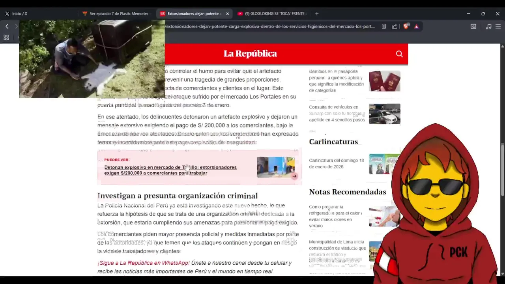Viewport: 505px width, 284px height.
Task: Click the blue building related-article thumbnail
Action: 275,167
